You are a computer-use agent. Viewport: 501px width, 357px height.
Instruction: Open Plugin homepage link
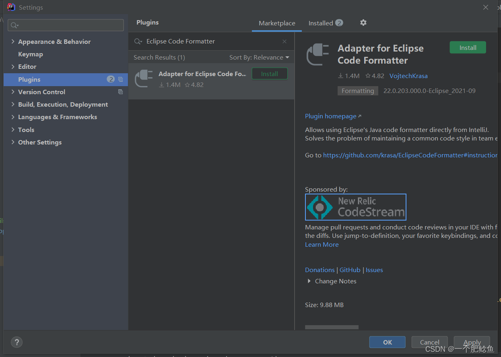point(333,116)
